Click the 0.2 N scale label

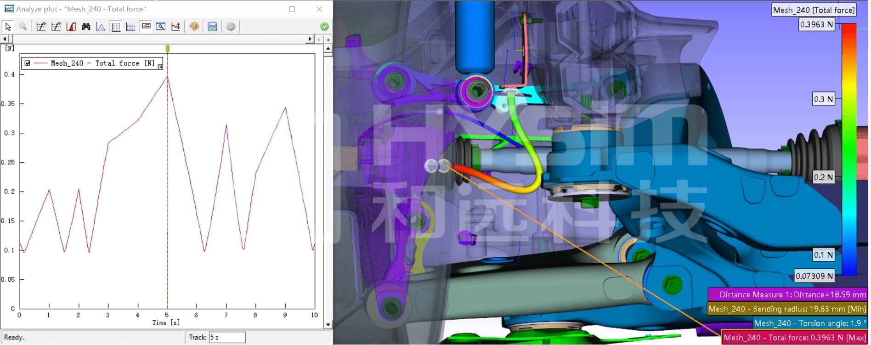(824, 177)
